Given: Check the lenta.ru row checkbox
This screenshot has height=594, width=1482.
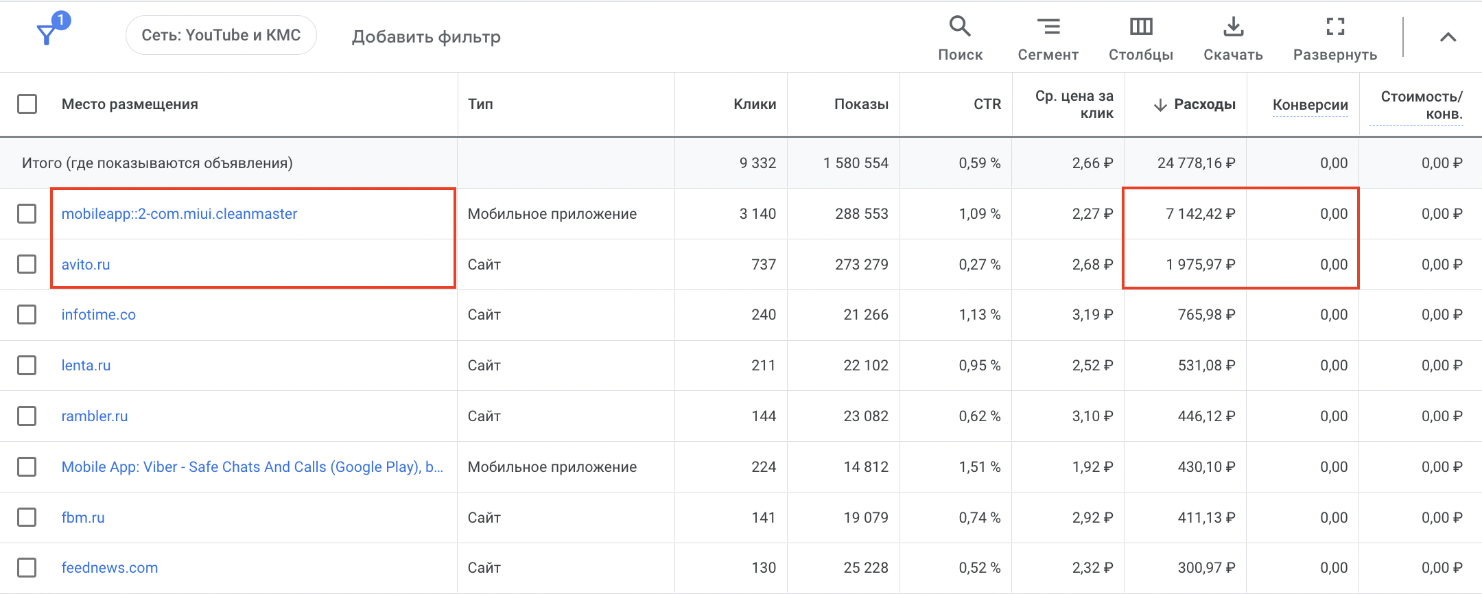Looking at the screenshot, I should (x=27, y=366).
